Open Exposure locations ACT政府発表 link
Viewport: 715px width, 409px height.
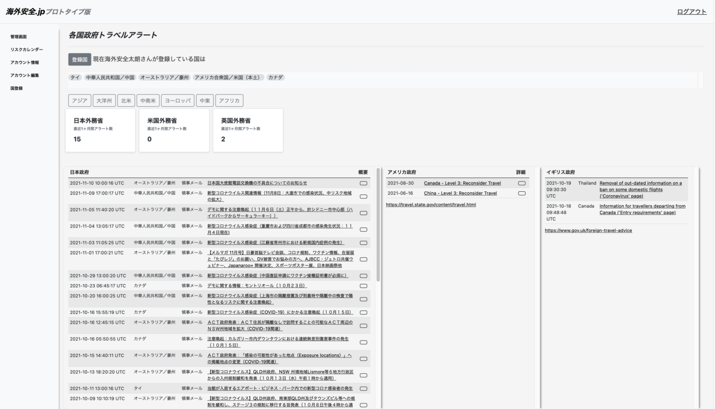(279, 358)
